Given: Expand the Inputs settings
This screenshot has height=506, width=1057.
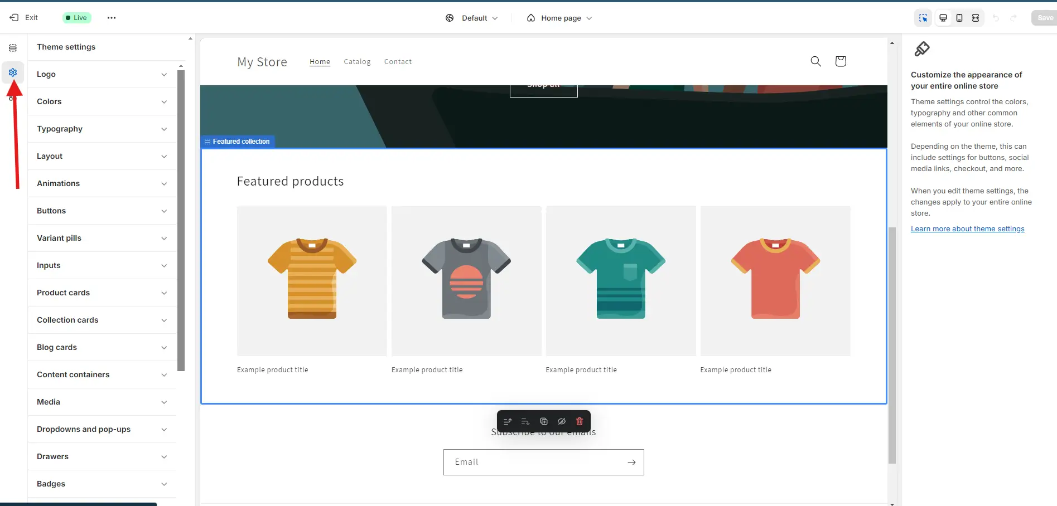Looking at the screenshot, I should point(102,265).
